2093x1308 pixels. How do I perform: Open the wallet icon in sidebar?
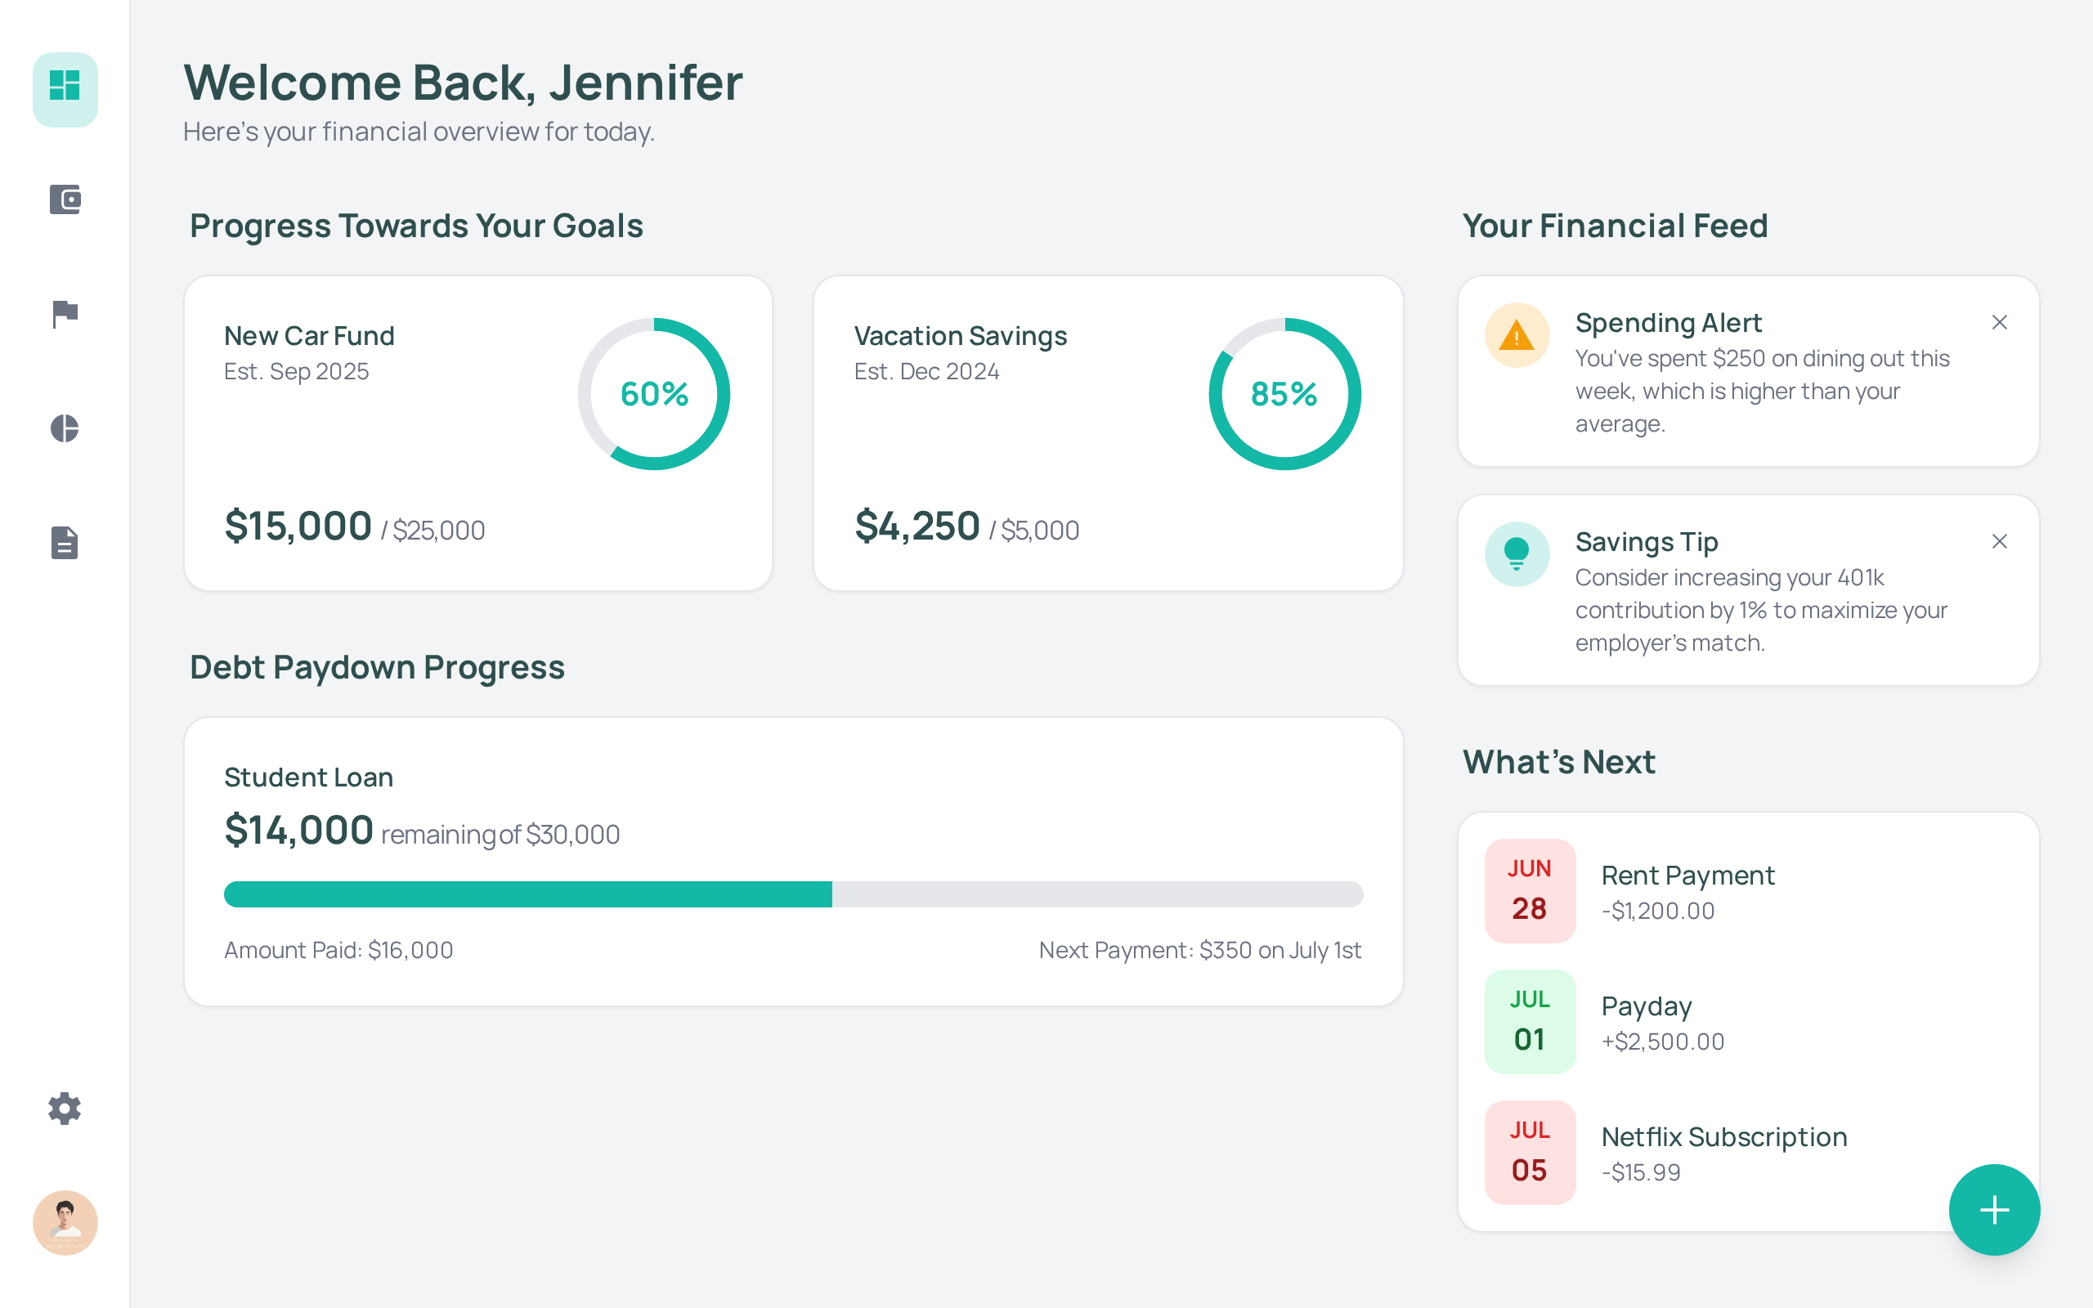click(x=65, y=199)
